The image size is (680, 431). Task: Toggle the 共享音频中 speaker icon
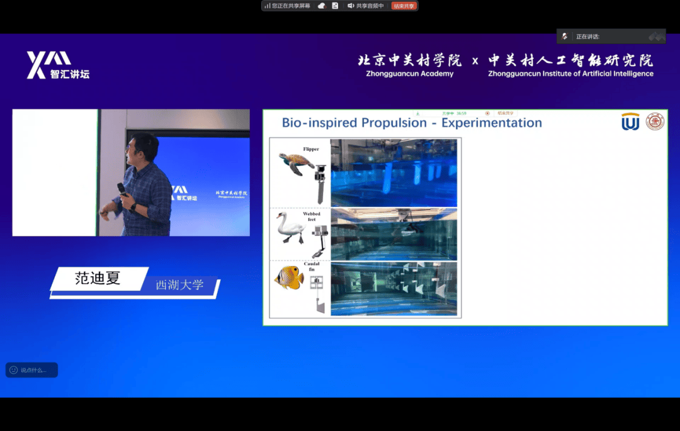point(351,6)
